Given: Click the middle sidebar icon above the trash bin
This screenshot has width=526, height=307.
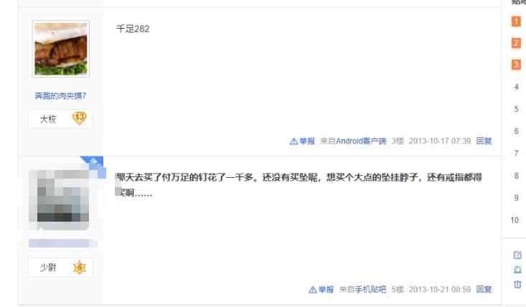Looking at the screenshot, I should click(517, 270).
